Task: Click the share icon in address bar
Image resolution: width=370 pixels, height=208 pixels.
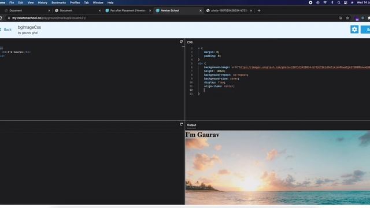Action: (341, 18)
